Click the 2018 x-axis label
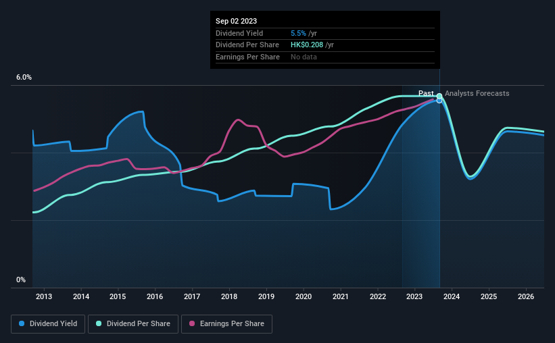Viewport: 555px width, 343px height. click(229, 296)
